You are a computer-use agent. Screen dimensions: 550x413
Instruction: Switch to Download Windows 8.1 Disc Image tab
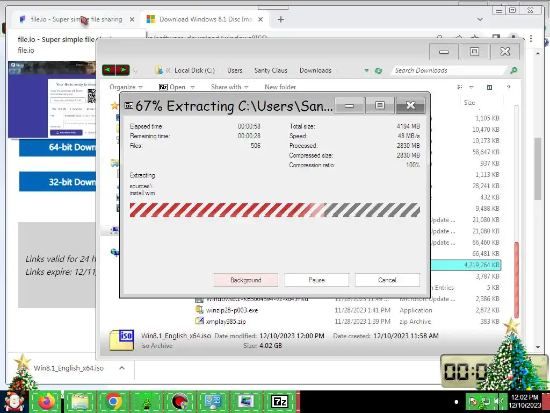(x=206, y=19)
